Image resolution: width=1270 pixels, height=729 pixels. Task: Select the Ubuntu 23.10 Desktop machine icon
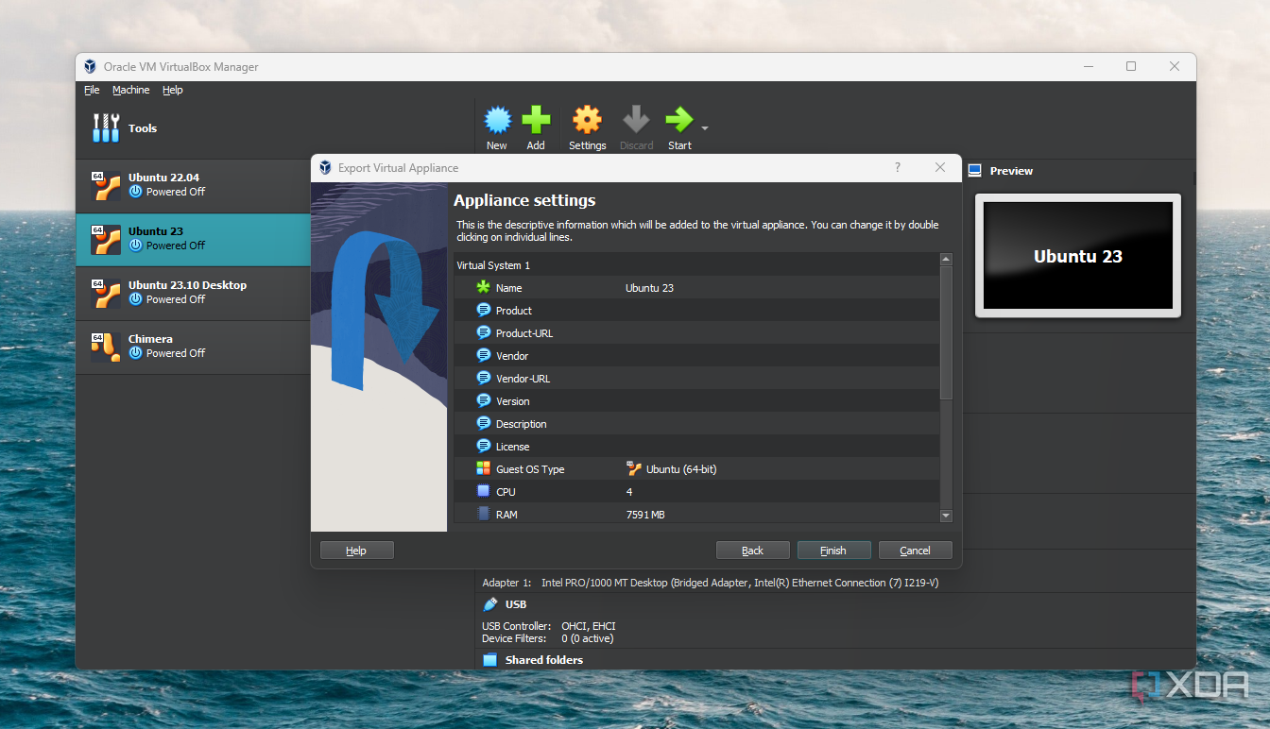pyautogui.click(x=106, y=293)
